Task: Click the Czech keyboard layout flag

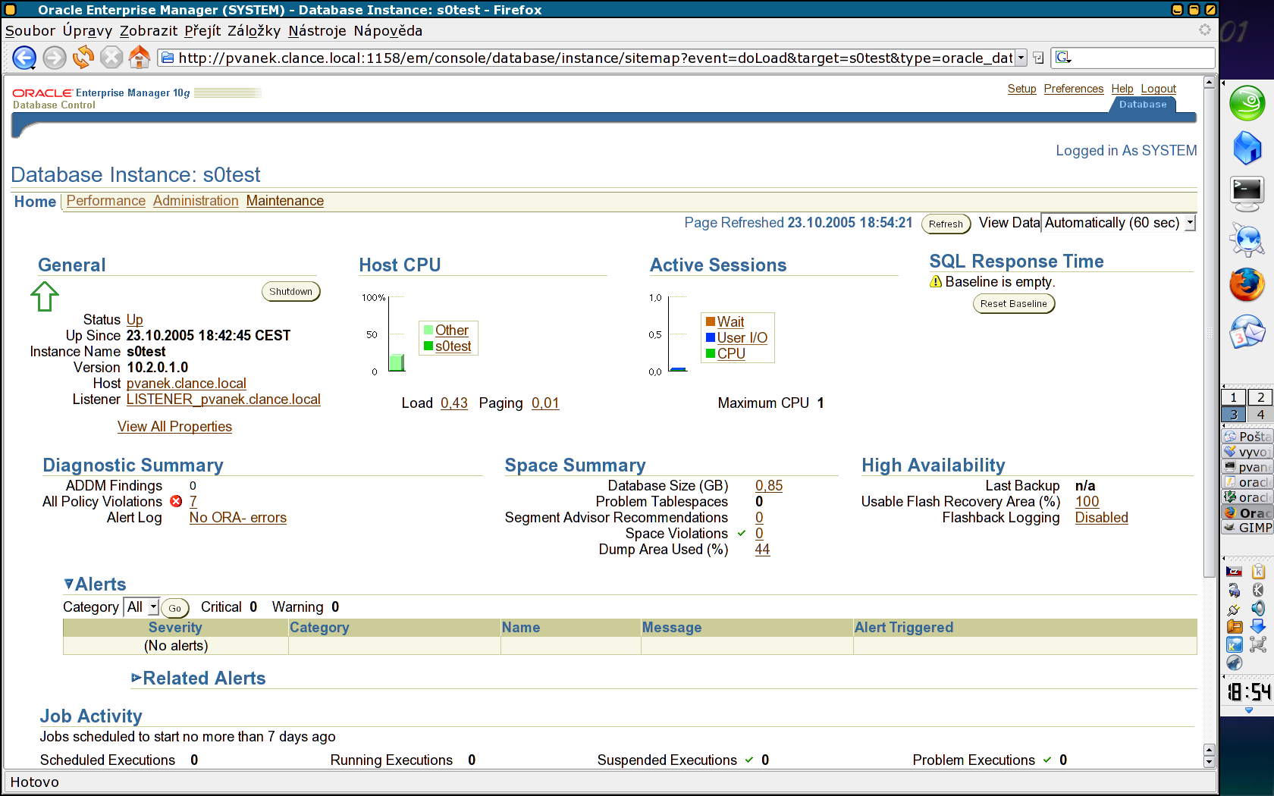Action: [x=1235, y=572]
